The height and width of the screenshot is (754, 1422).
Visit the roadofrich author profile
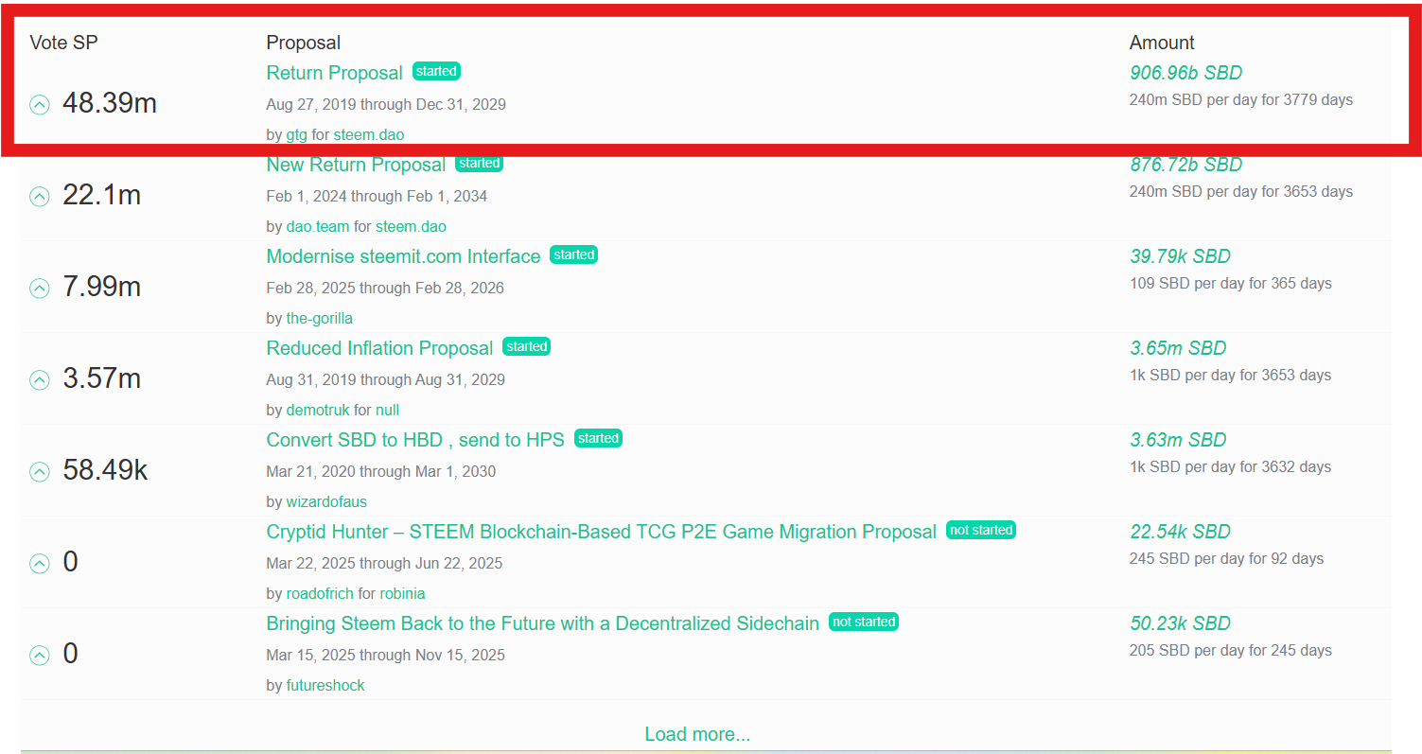click(320, 593)
